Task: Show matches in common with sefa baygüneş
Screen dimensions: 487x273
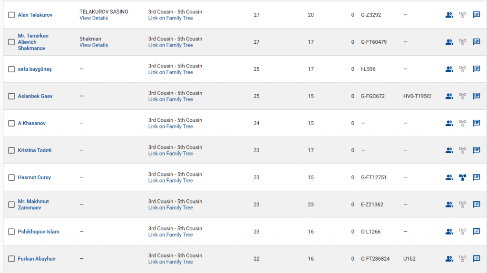Action: point(449,69)
